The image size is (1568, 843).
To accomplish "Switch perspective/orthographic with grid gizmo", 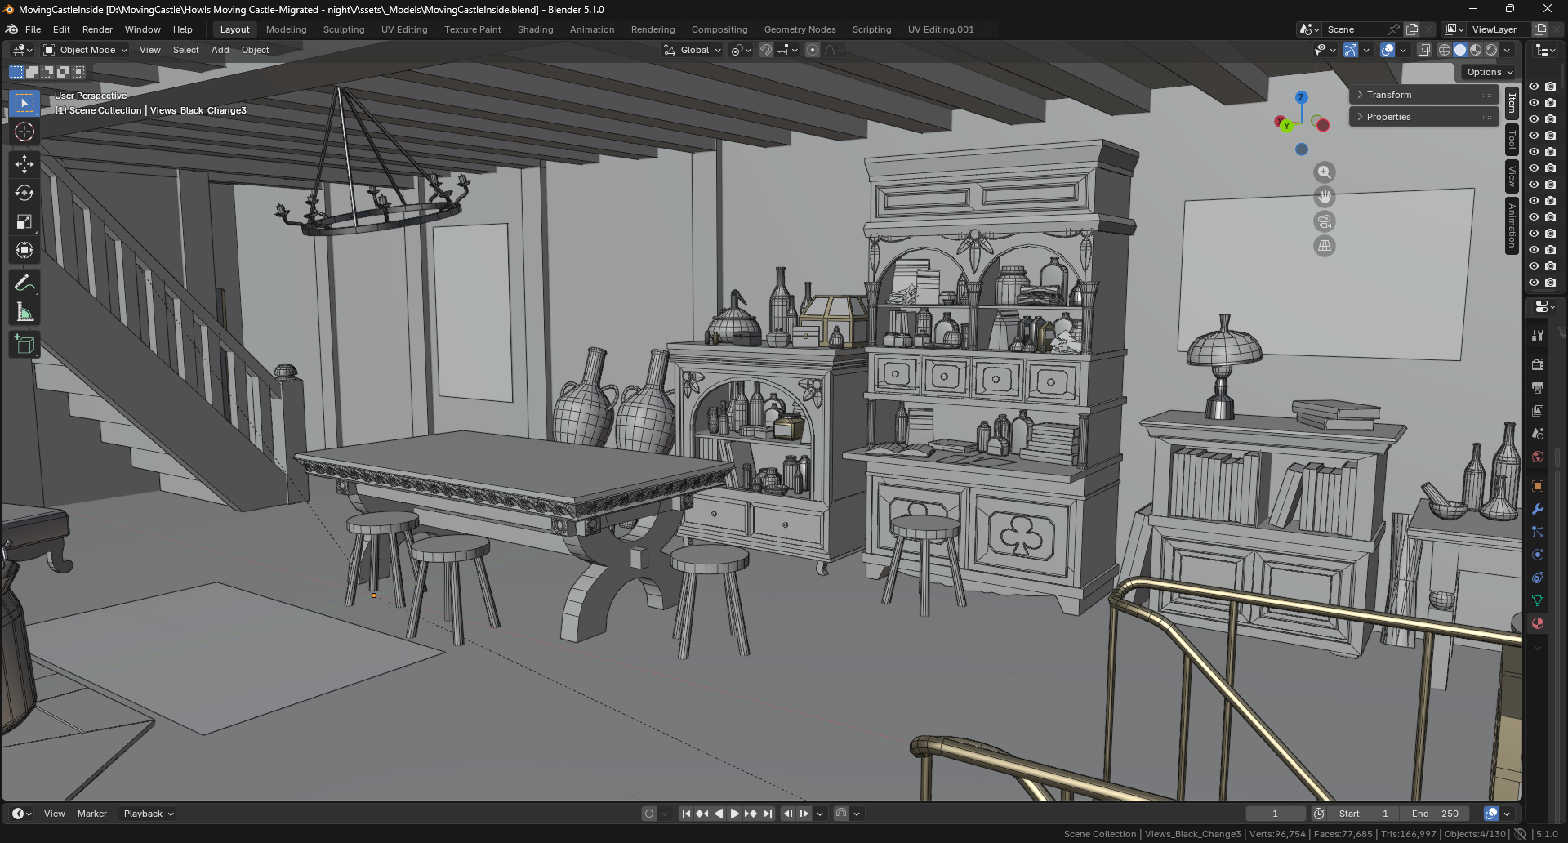I will [x=1325, y=246].
